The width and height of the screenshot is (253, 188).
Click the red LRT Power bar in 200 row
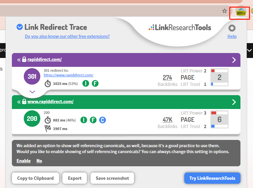click(x=214, y=113)
